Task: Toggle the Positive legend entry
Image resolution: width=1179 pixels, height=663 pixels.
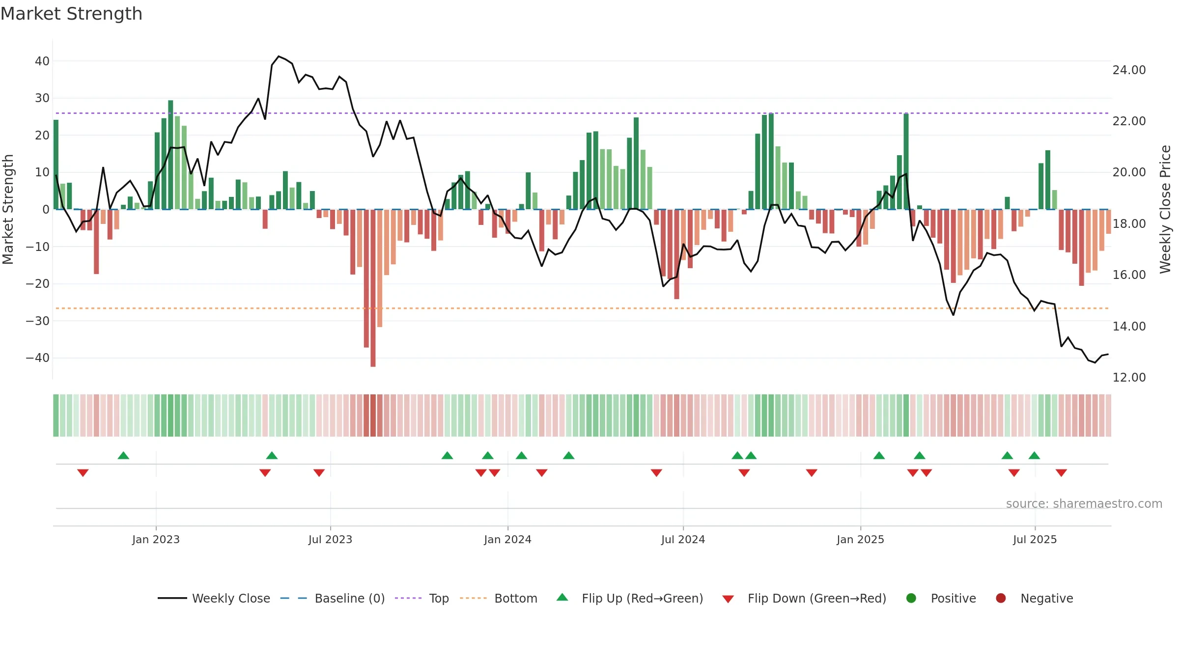Action: pyautogui.click(x=941, y=598)
